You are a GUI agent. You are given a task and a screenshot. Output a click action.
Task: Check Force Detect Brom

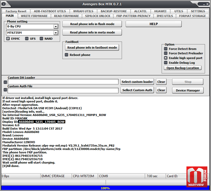click(166, 49)
